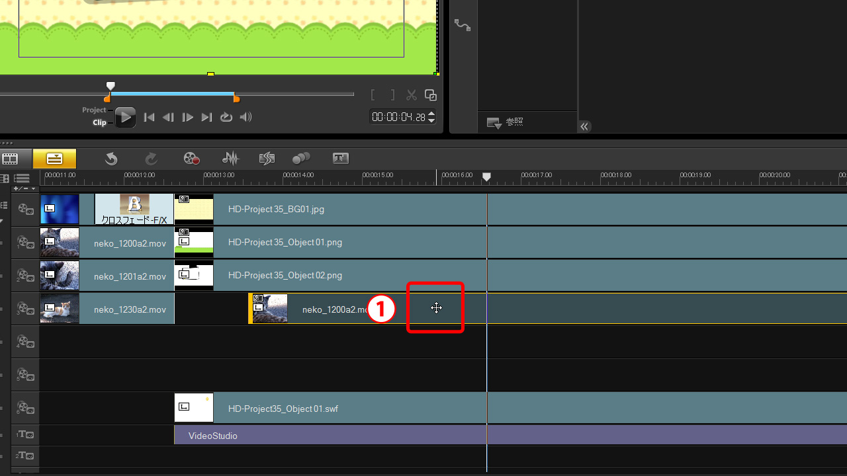Click the 参照 browse button
Screen dimensions: 847x476
(506, 122)
